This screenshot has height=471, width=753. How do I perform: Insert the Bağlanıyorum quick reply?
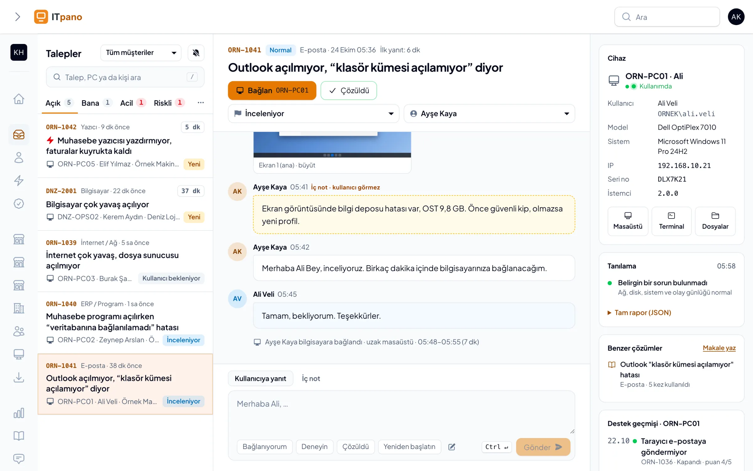click(x=264, y=447)
